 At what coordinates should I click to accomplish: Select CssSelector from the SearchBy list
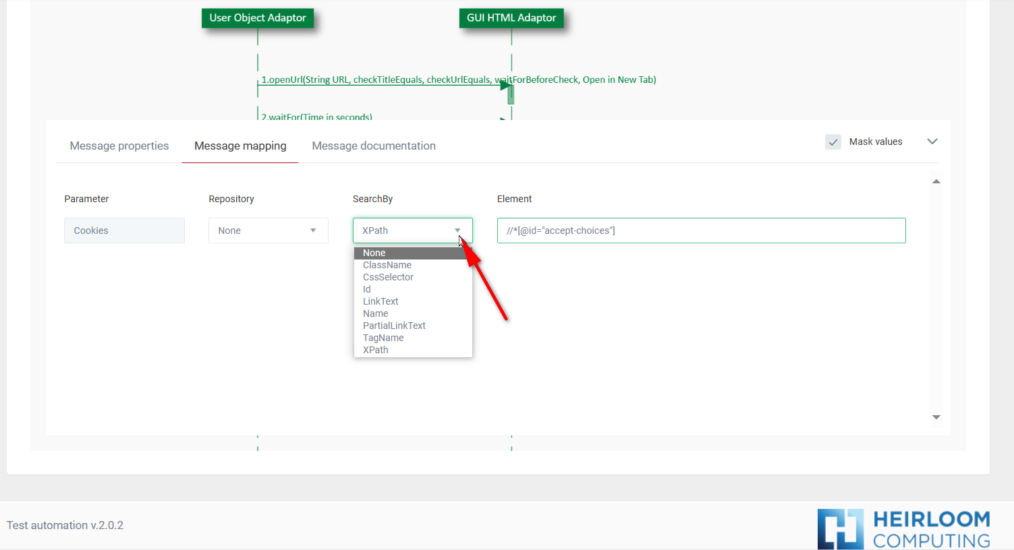tap(388, 277)
